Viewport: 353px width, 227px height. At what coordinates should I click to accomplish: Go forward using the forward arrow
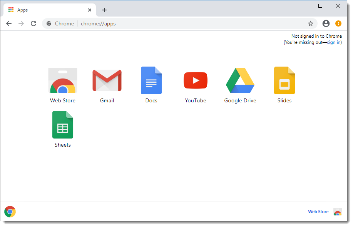point(21,23)
